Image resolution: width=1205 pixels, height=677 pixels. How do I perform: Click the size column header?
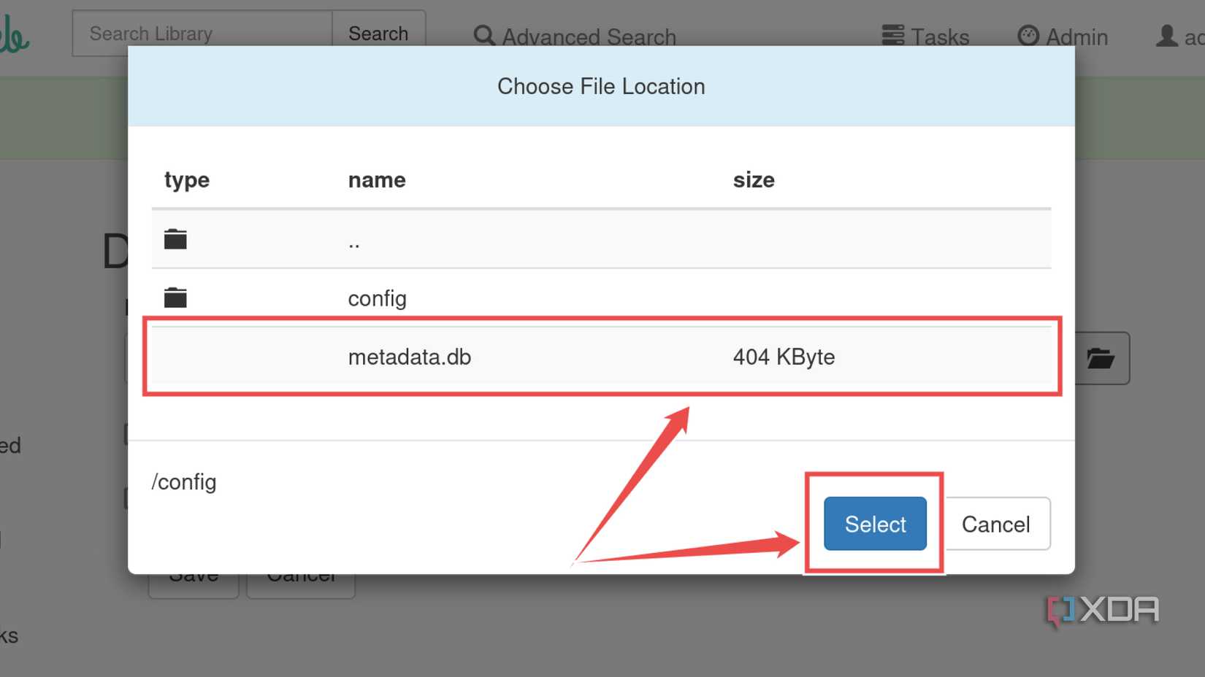[754, 180]
